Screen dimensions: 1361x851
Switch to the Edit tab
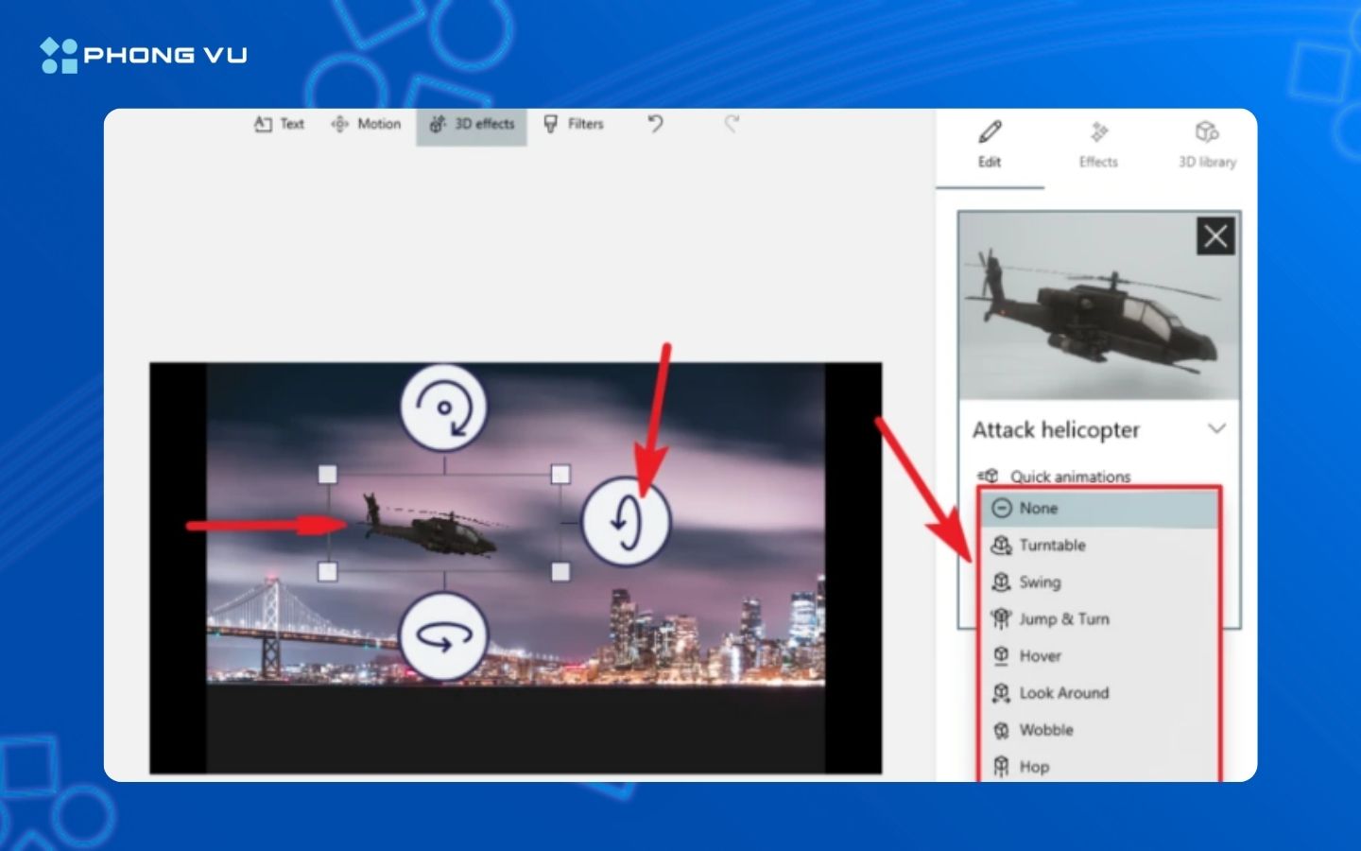(990, 145)
